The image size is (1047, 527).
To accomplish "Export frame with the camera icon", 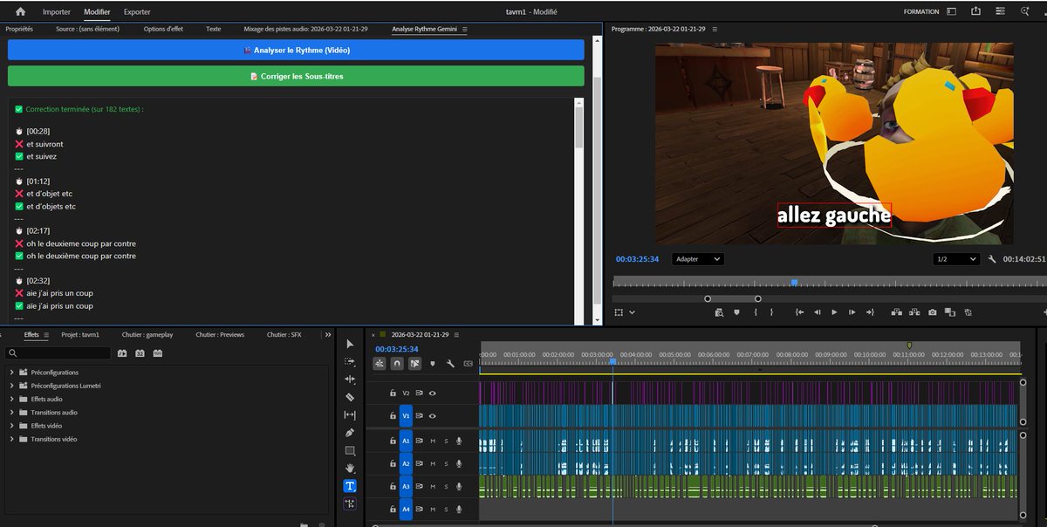I will click(933, 311).
